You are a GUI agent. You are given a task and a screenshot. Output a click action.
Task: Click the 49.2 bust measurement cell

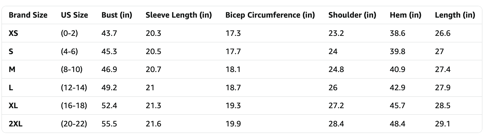pyautogui.click(x=109, y=88)
